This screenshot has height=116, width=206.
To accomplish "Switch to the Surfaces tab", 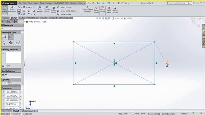I will (x=23, y=18).
